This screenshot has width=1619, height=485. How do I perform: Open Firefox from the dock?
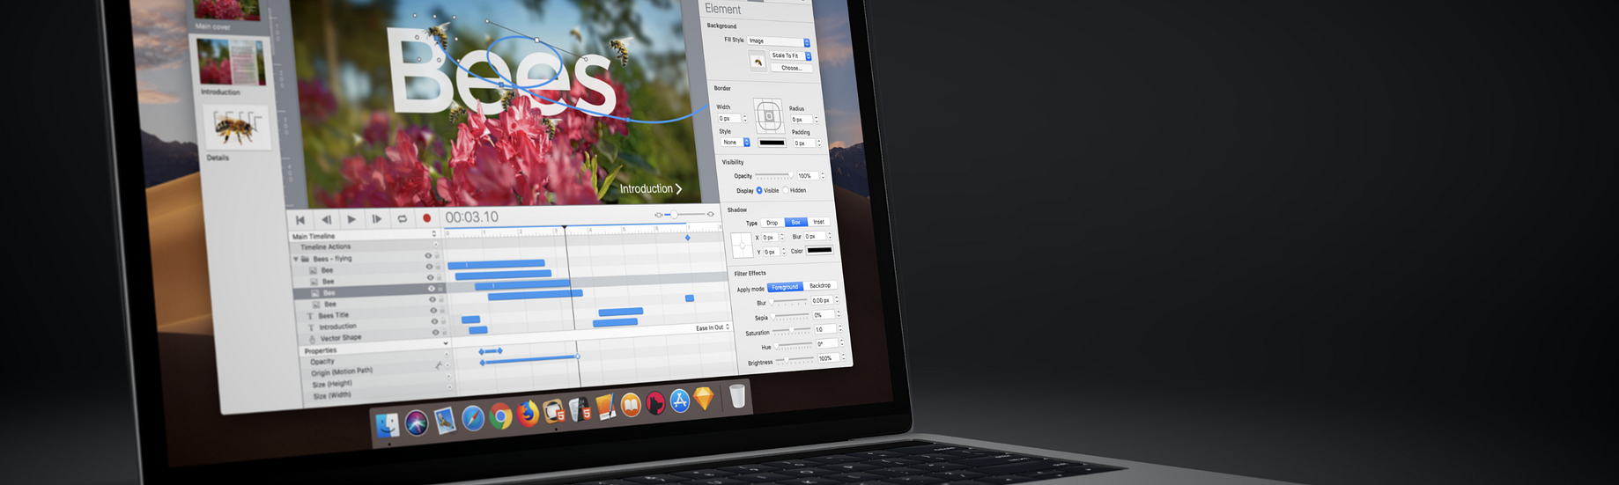click(527, 414)
